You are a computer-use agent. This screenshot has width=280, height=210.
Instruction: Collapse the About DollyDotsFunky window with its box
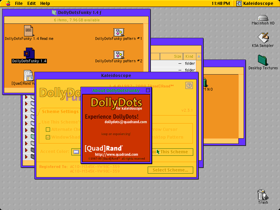pyautogui.click(x=148, y=90)
